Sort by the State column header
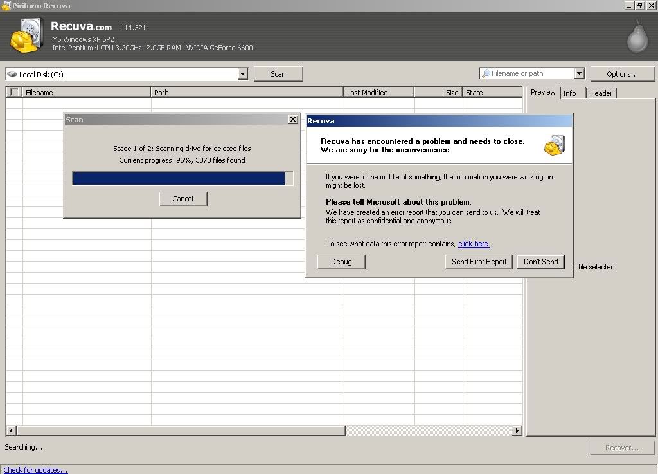This screenshot has height=474, width=658. pyautogui.click(x=493, y=93)
